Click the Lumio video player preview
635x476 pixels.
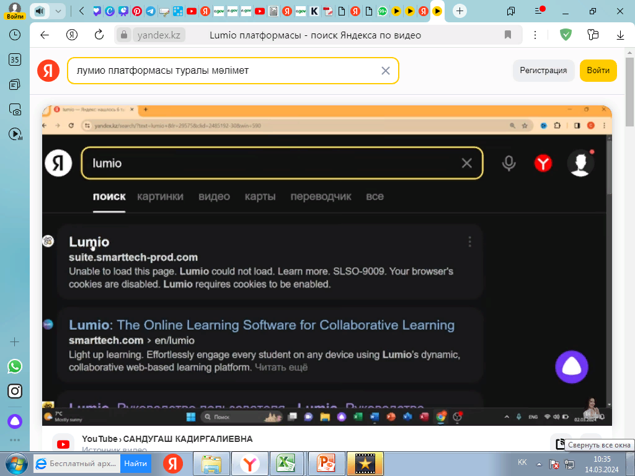click(327, 265)
